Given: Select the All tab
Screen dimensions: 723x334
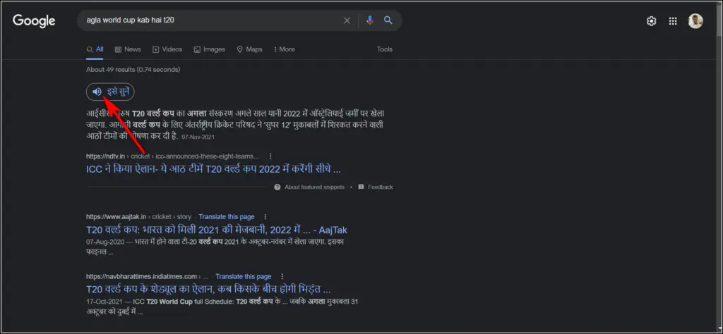Looking at the screenshot, I should 95,49.
